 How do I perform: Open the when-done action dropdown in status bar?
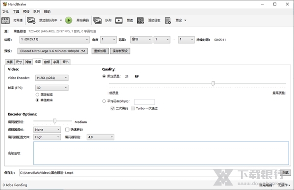coord(284,185)
